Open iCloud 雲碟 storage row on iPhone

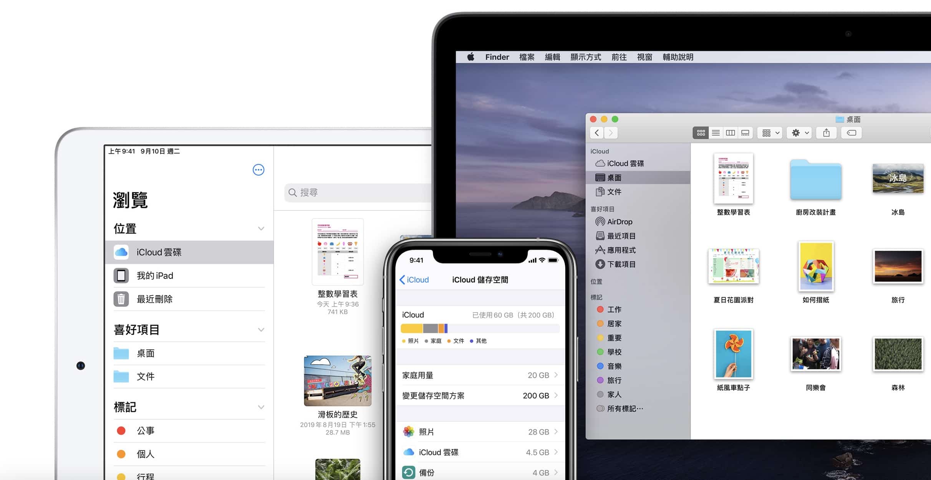pyautogui.click(x=480, y=452)
